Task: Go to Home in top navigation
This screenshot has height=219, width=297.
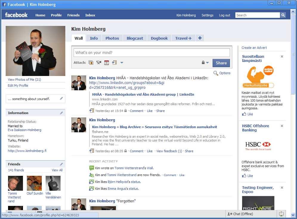Action: point(40,15)
